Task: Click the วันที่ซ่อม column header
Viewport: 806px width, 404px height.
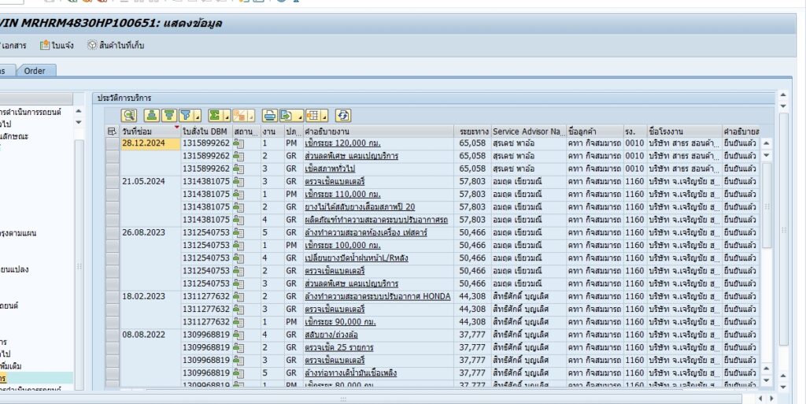Action: (150, 132)
